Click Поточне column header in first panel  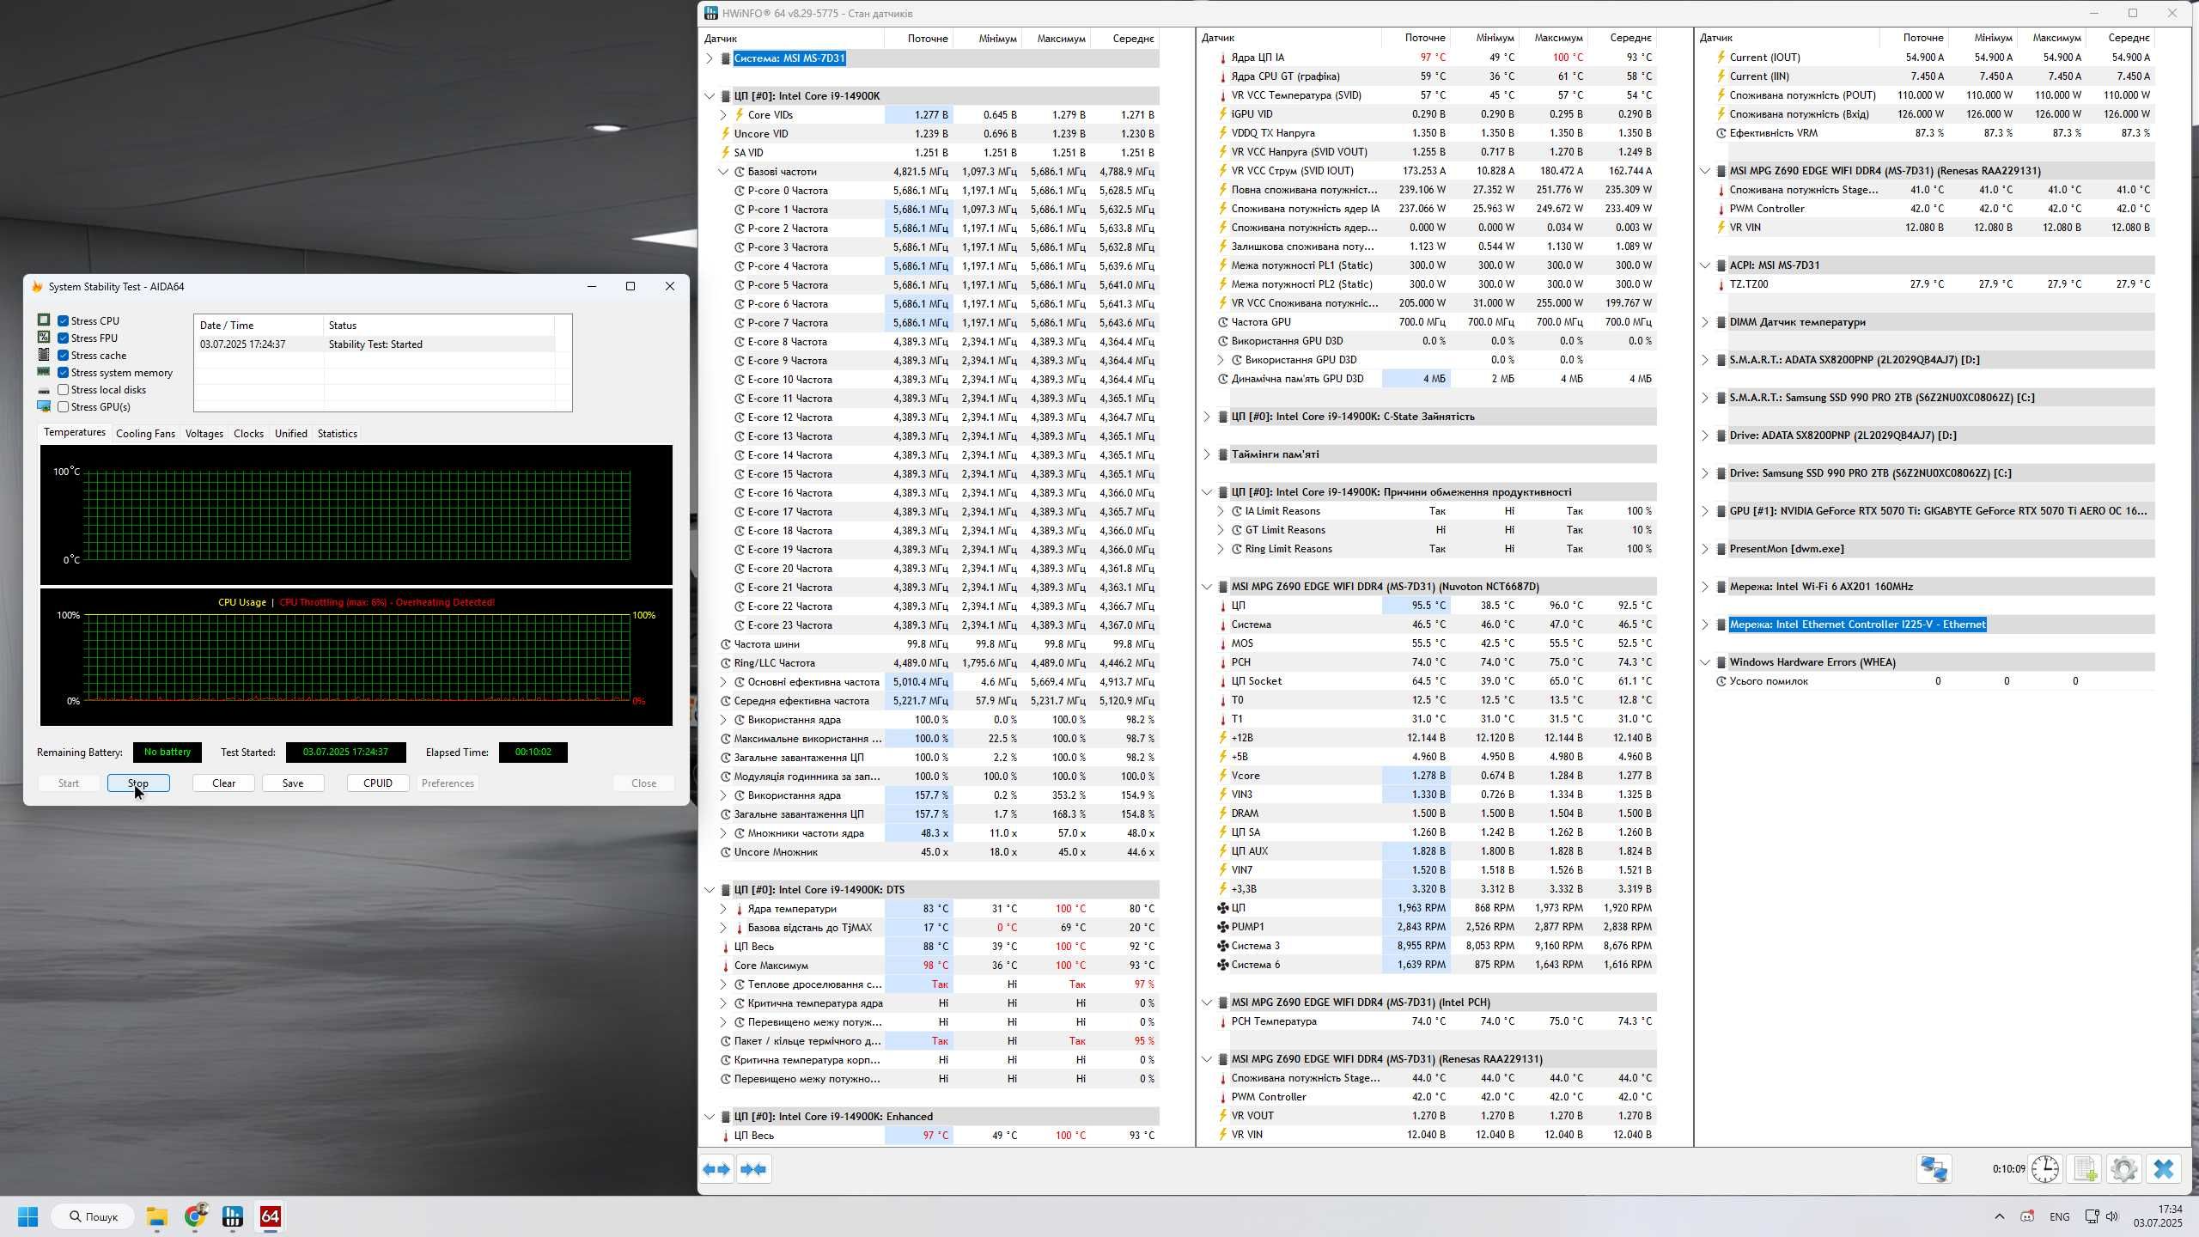click(918, 39)
